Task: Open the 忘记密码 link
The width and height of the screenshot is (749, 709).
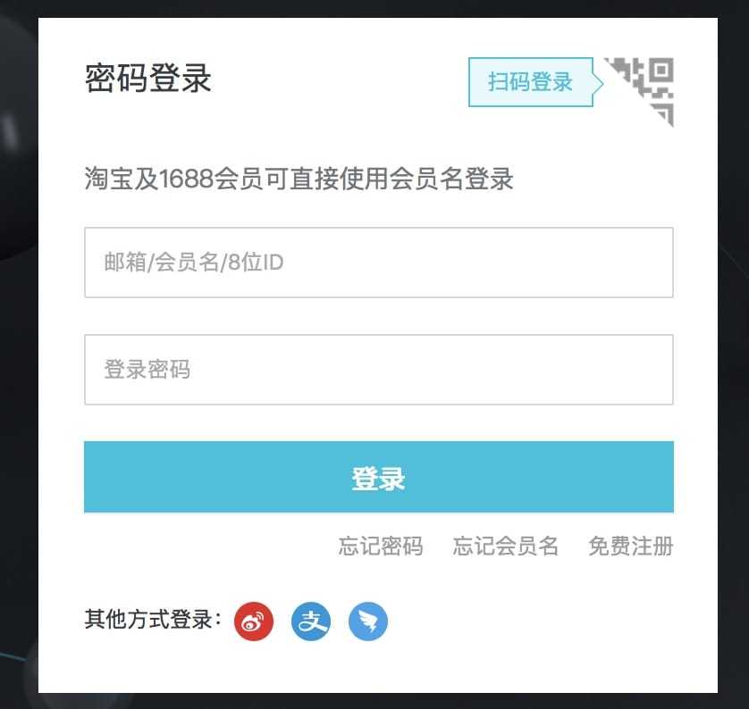Action: click(381, 546)
